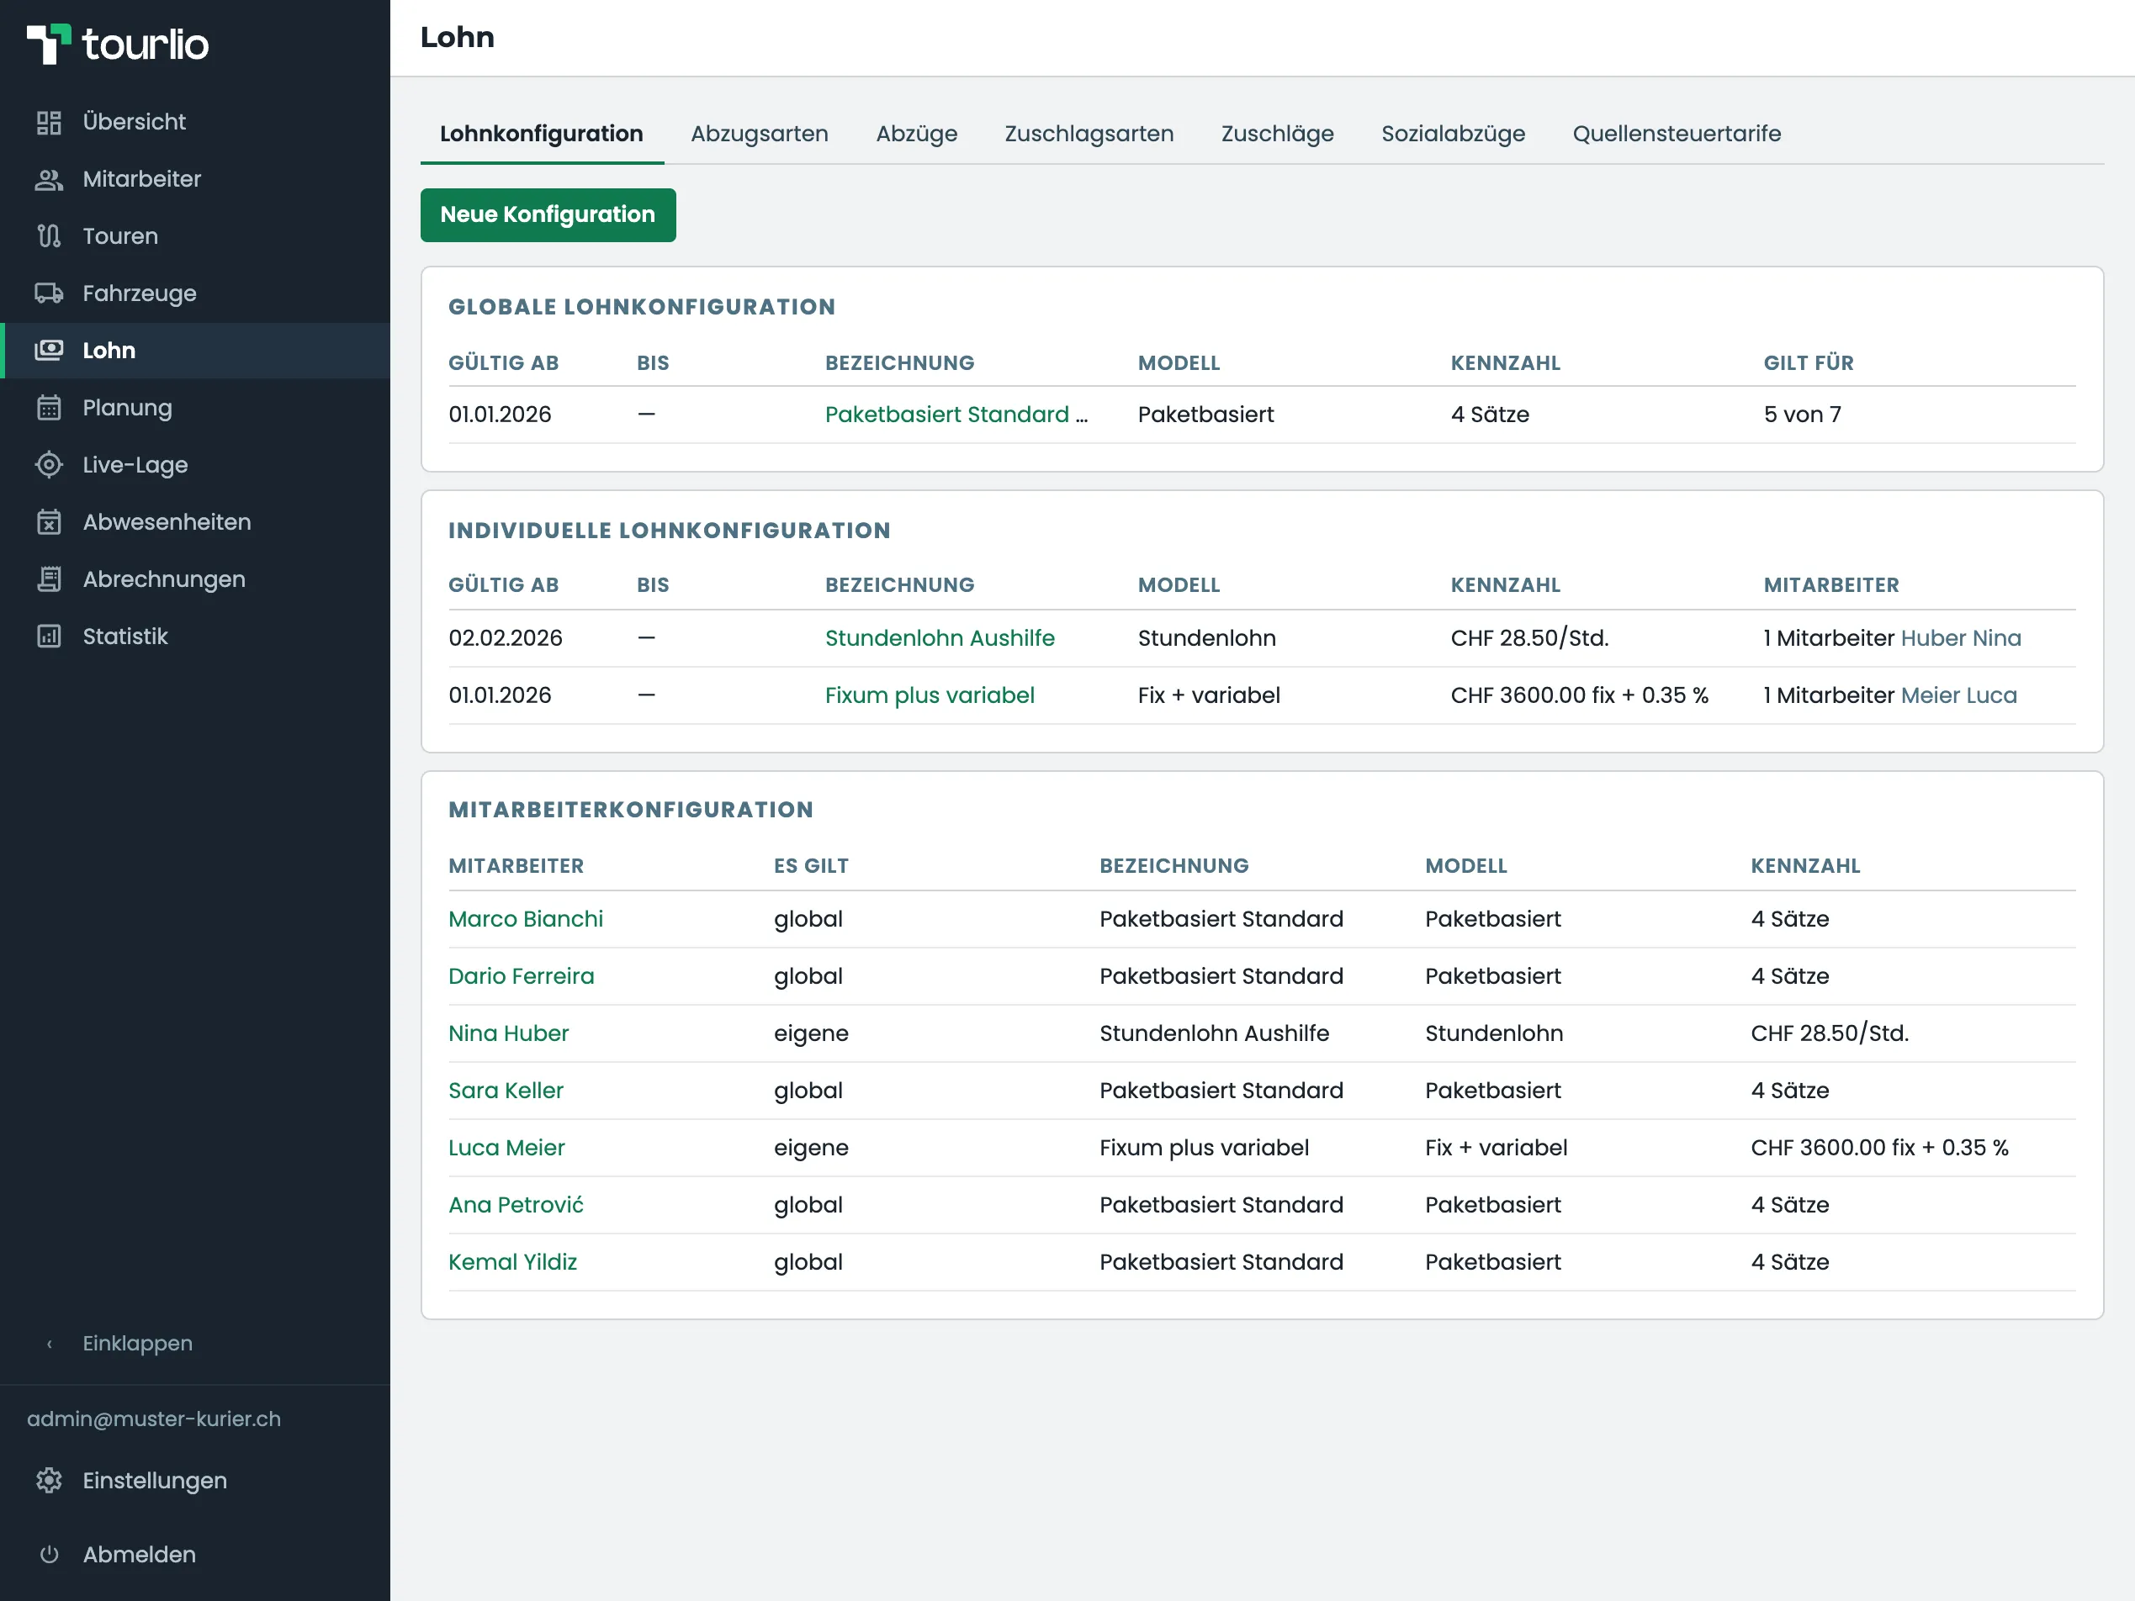This screenshot has height=1601, width=2135.
Task: Click 'CHF 28.50/Std.' in Nina Huber row
Action: tap(1830, 1033)
